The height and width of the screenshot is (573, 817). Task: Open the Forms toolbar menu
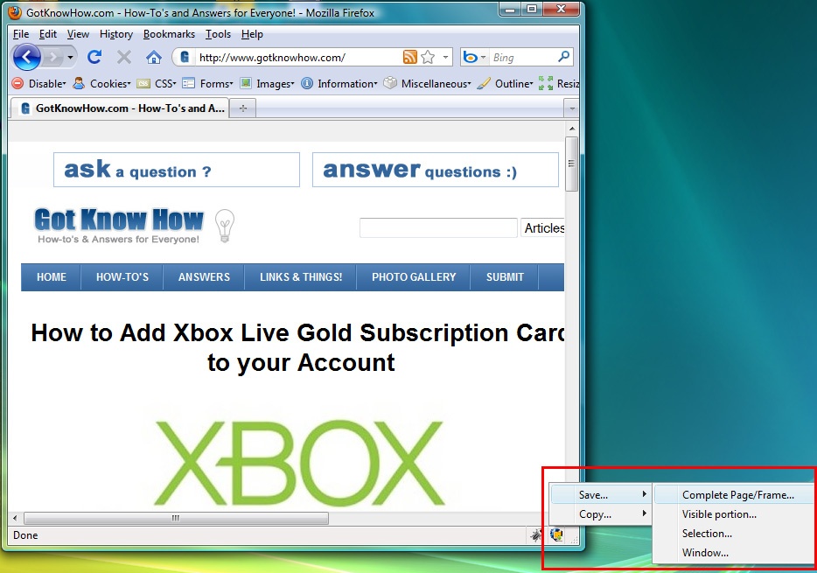click(208, 83)
